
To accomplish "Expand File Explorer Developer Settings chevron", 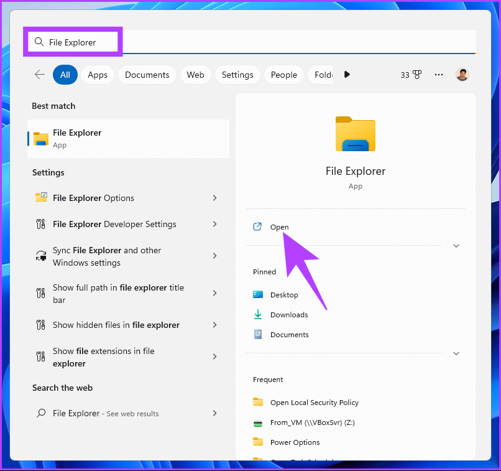I will (214, 224).
